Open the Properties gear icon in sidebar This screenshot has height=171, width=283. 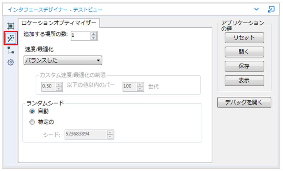point(11,62)
